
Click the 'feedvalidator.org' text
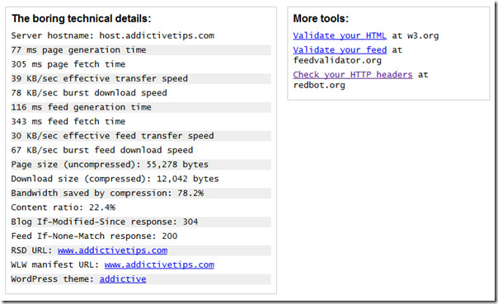click(337, 60)
